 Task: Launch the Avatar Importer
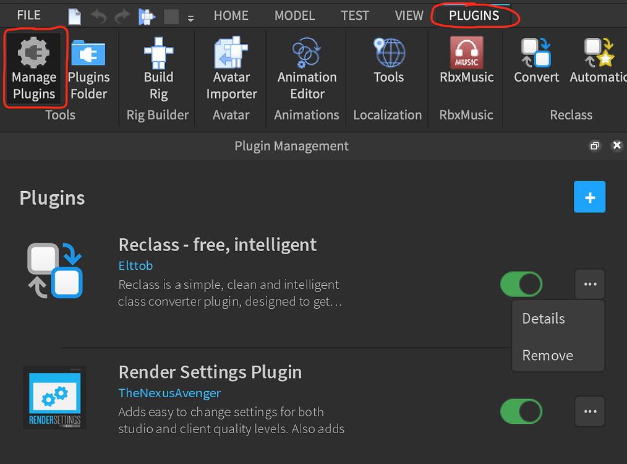tap(231, 68)
